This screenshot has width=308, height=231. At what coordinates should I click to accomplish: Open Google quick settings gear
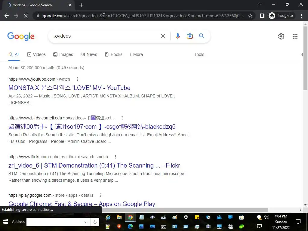(x=281, y=36)
